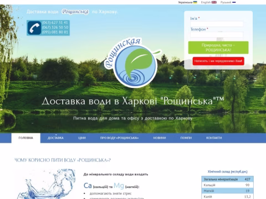Image resolution: width=266 pixels, height=199 pixels.
Task: Click text До мінерального складу води входять
Action: (116, 174)
